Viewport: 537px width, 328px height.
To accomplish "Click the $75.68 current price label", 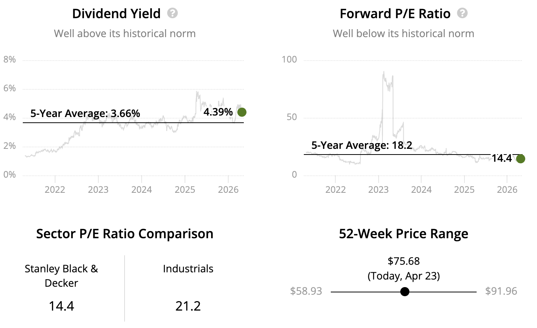I will tap(404, 261).
